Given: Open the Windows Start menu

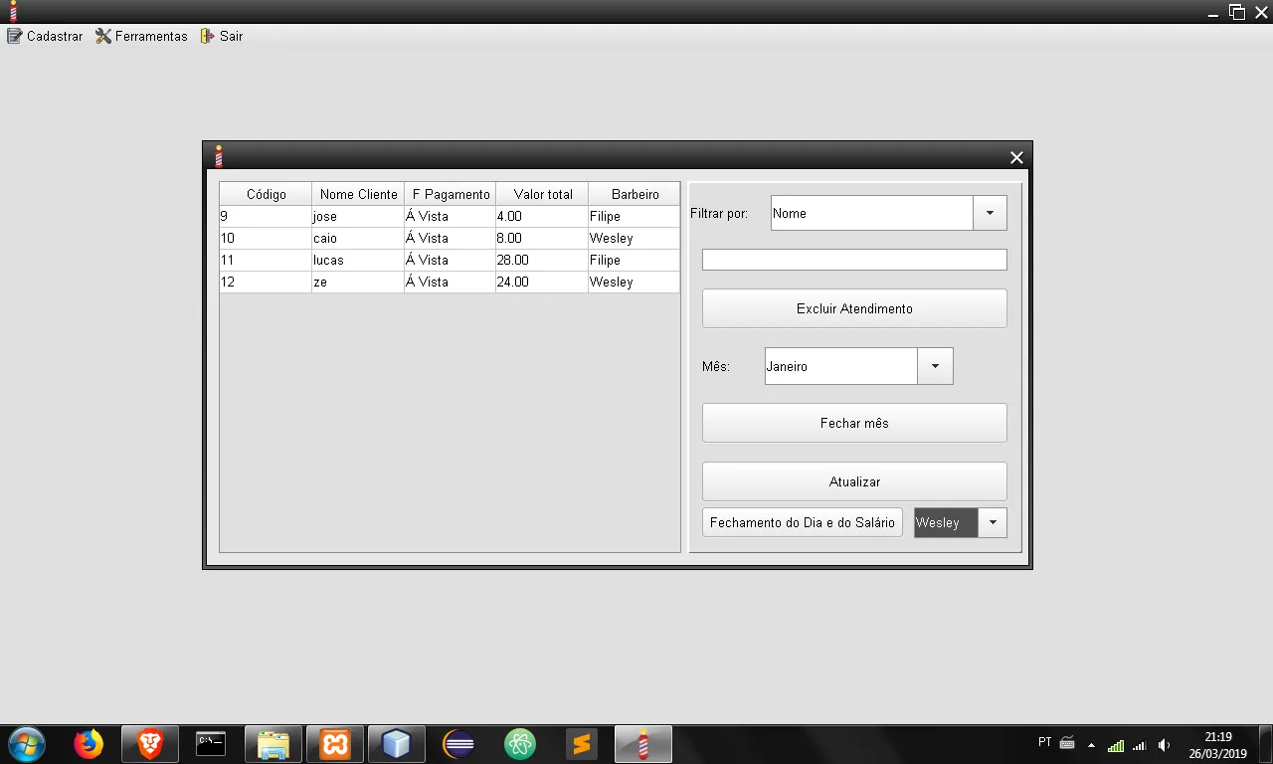Looking at the screenshot, I should [27, 743].
